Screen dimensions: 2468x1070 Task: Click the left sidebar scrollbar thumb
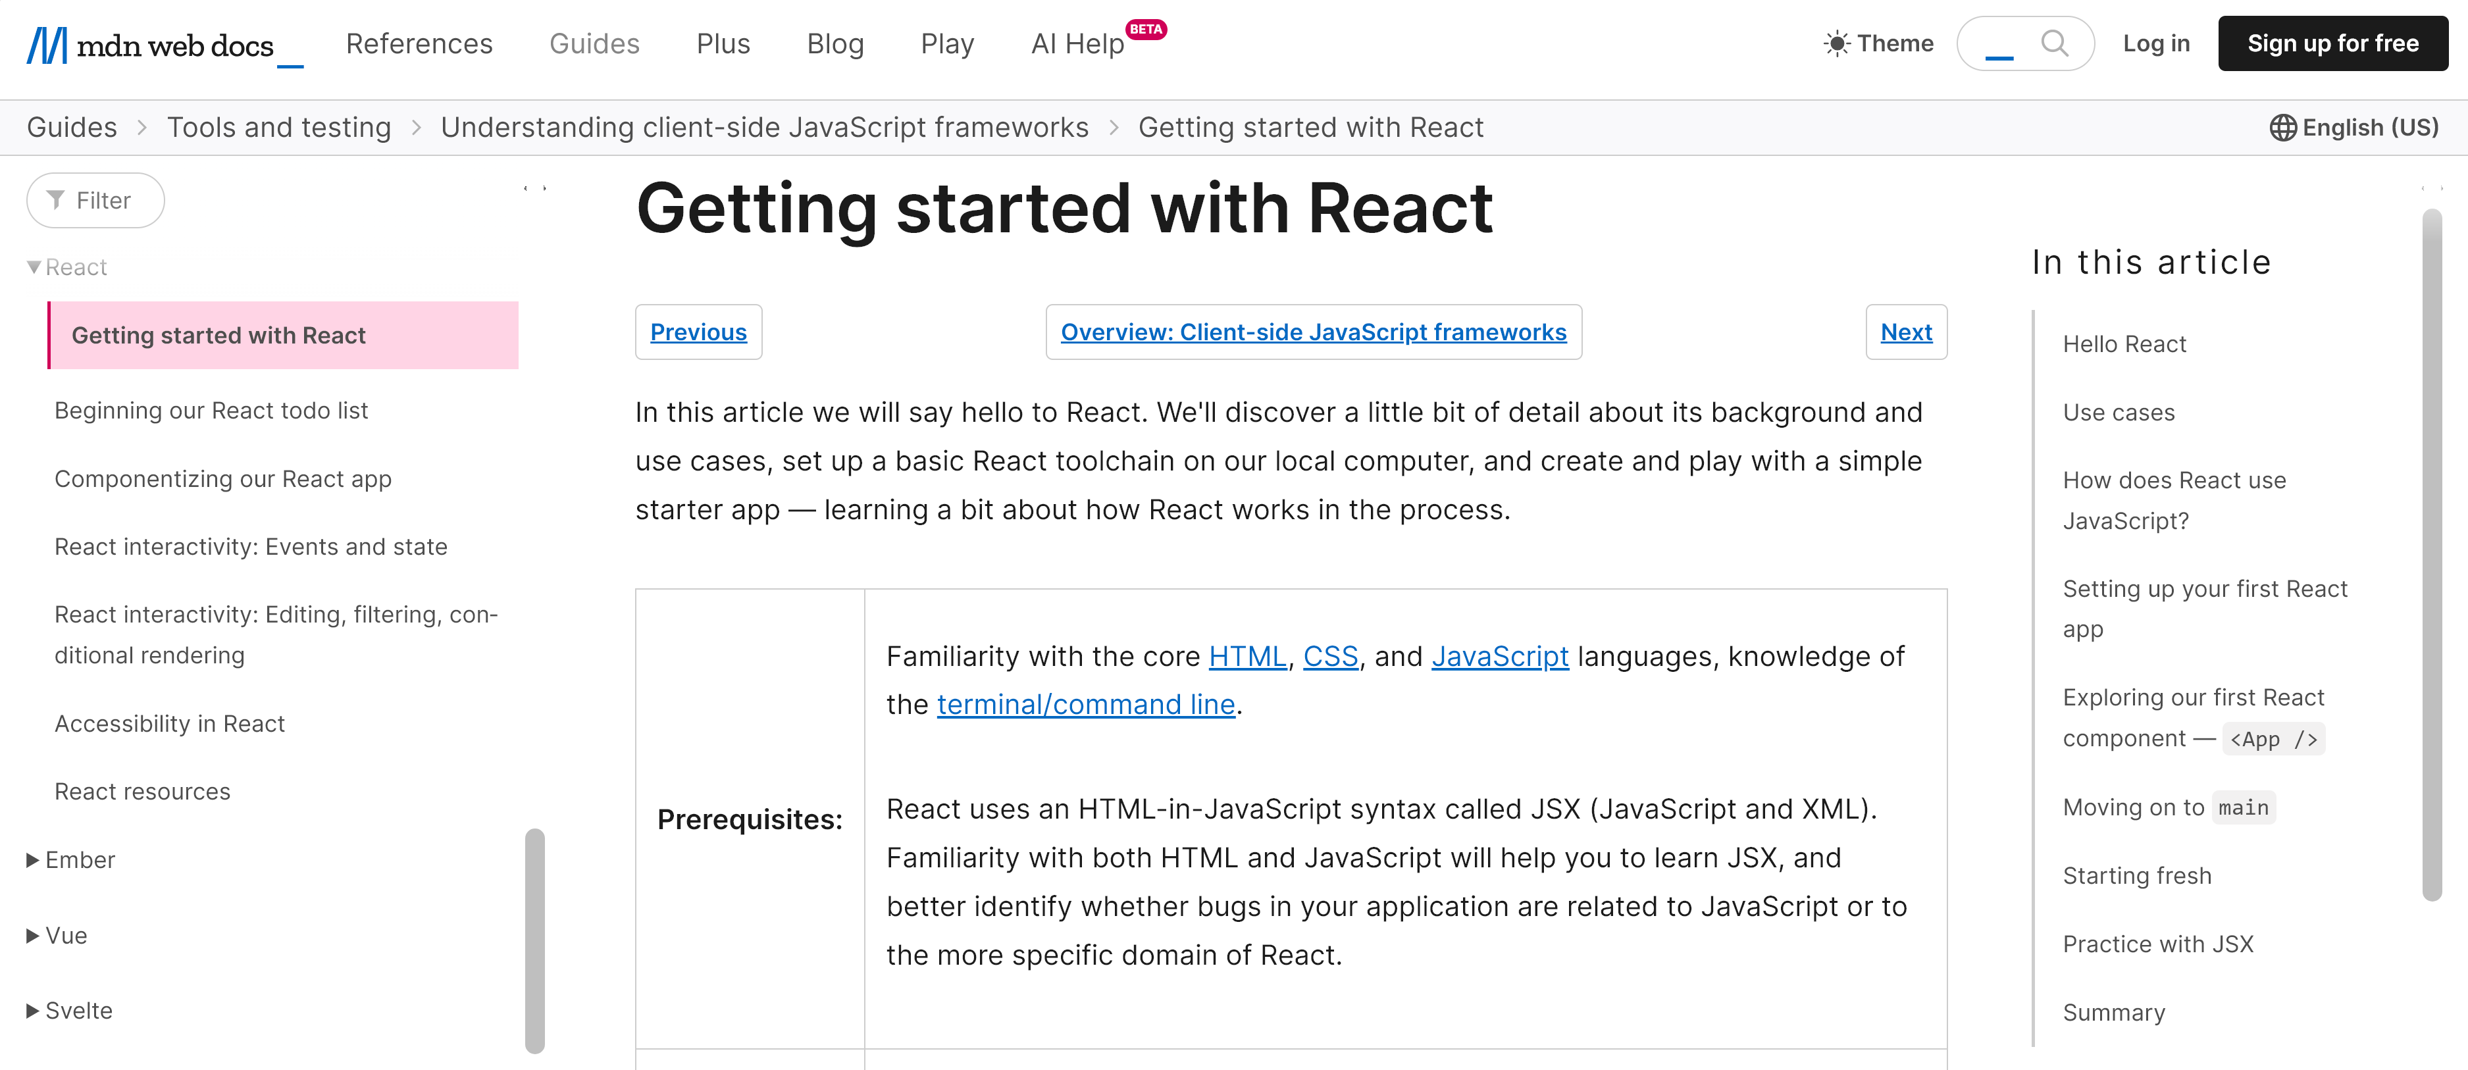click(534, 940)
